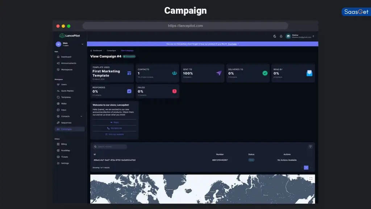Viewport: 371px width, 209px height.
Task: Open the Quick Replies section
Action: tap(68, 90)
